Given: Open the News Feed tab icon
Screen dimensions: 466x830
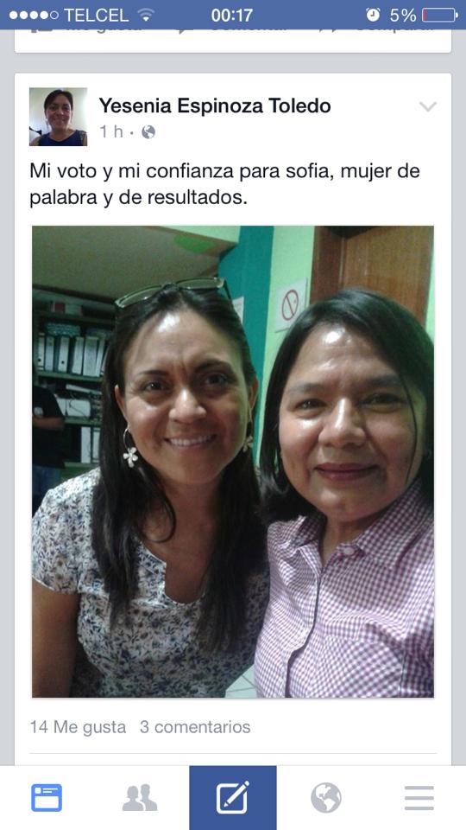Looking at the screenshot, I should (47, 798).
